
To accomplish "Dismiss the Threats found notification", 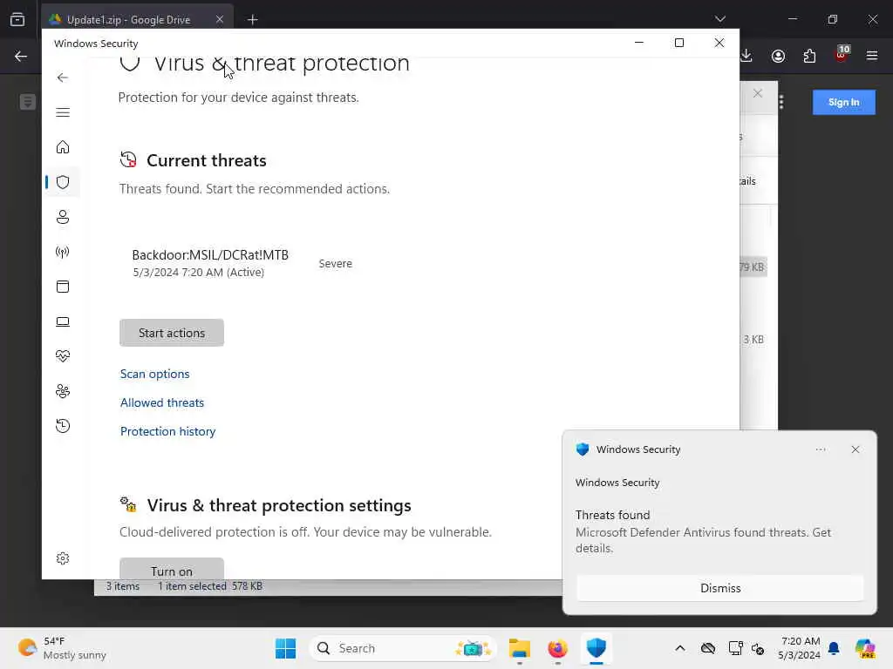I will [719, 588].
